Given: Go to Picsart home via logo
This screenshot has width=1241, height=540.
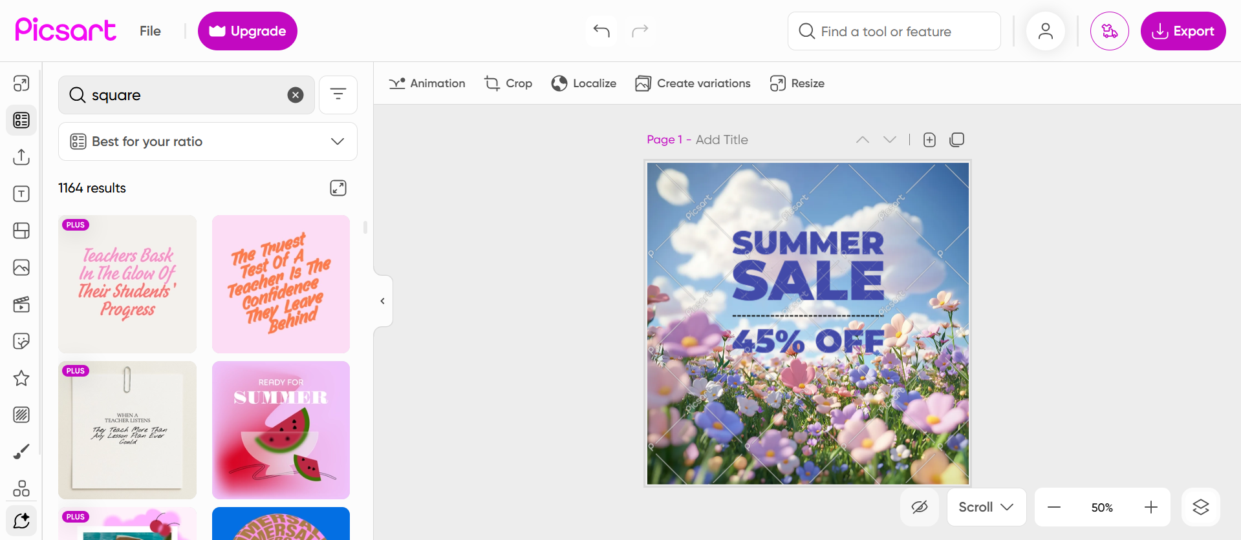Looking at the screenshot, I should (66, 30).
